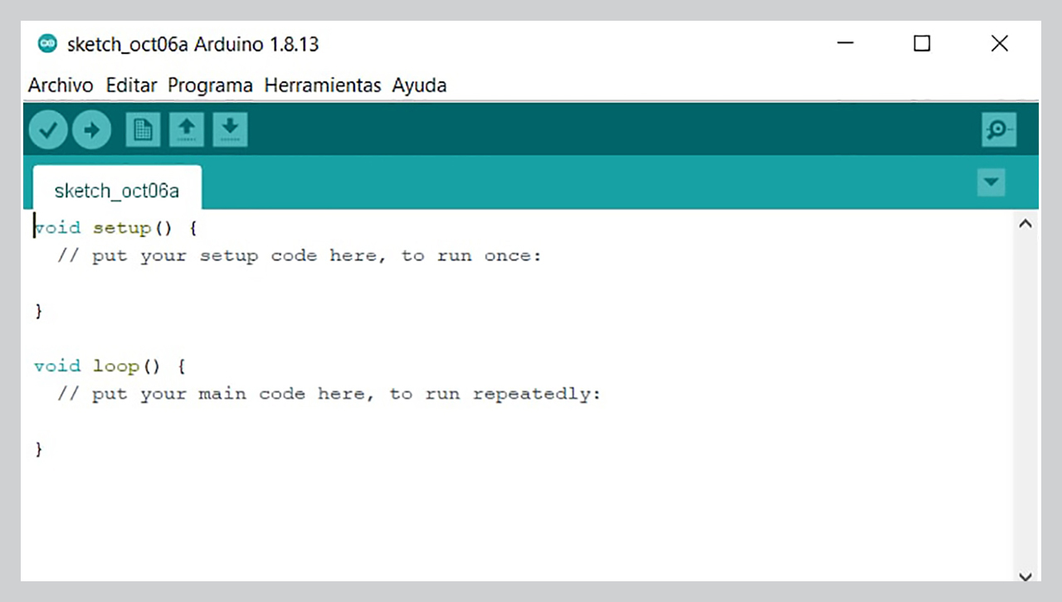Open the Editar menu
Viewport: 1062px width, 602px height.
(x=132, y=85)
